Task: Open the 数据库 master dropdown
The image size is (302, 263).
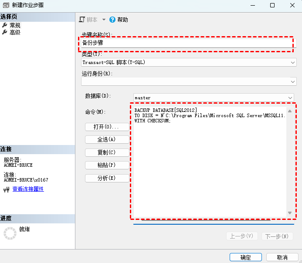Action: [x=214, y=98]
